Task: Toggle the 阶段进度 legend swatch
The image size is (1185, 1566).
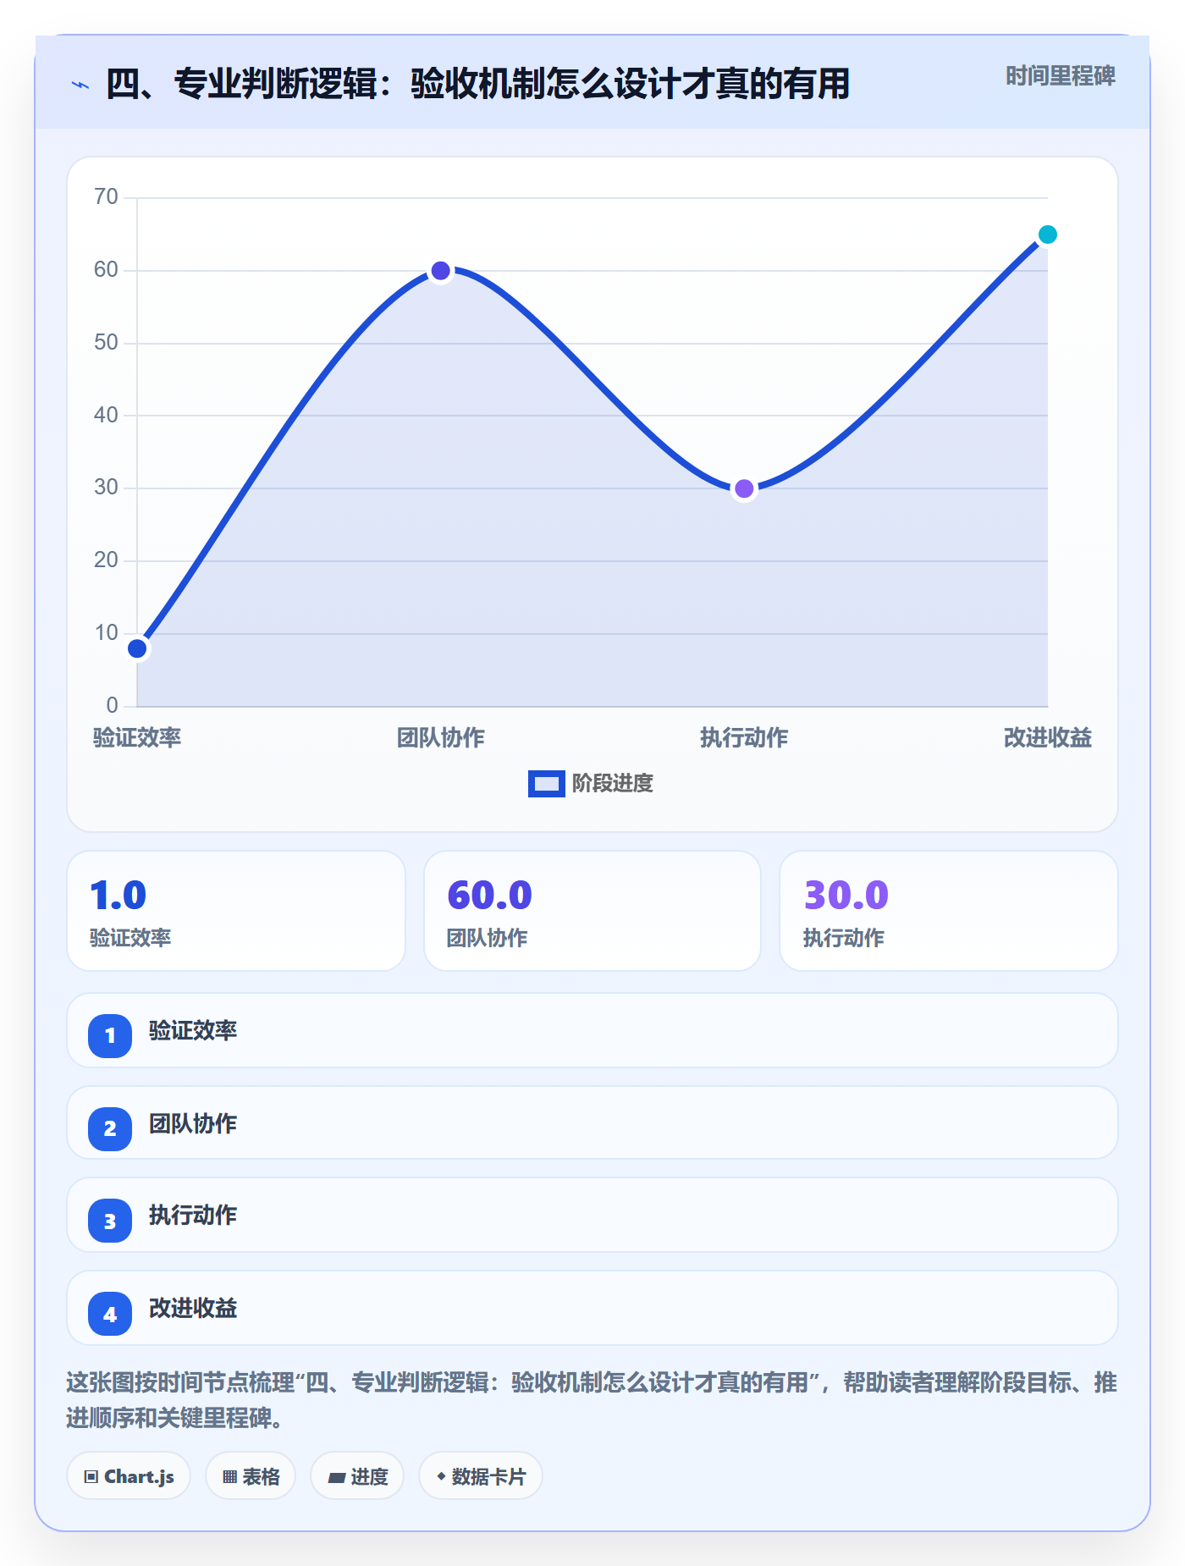Action: pos(546,784)
